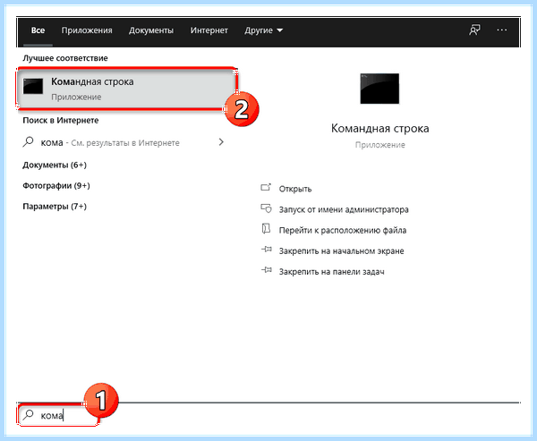
Task: Open the Командная строка best match result
Action: [127, 89]
